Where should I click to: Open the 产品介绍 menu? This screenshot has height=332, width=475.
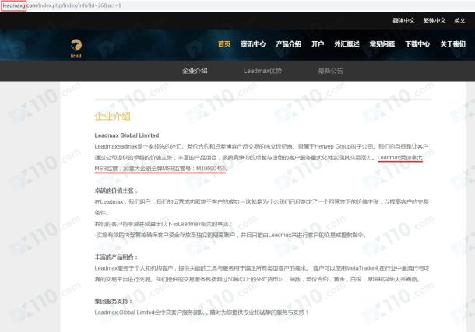pyautogui.click(x=288, y=44)
